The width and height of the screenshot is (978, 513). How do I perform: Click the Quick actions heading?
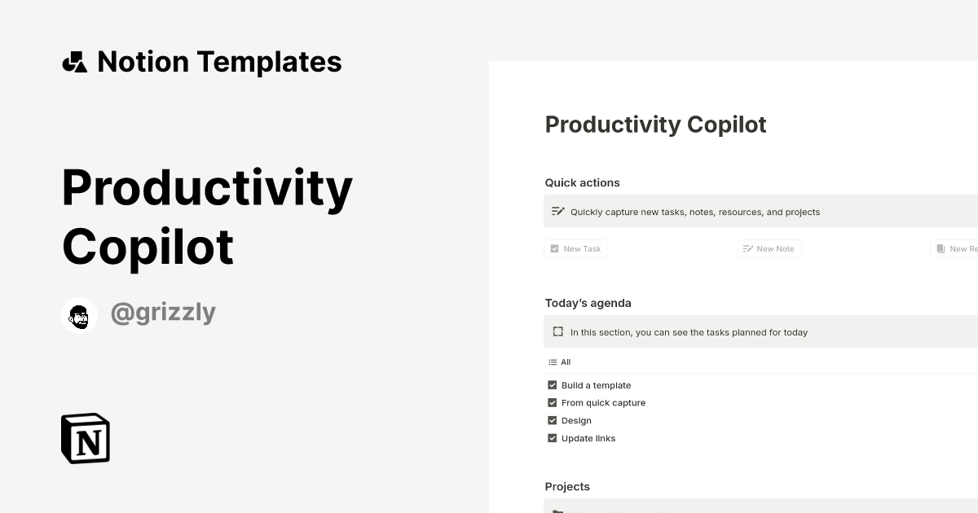pos(582,182)
